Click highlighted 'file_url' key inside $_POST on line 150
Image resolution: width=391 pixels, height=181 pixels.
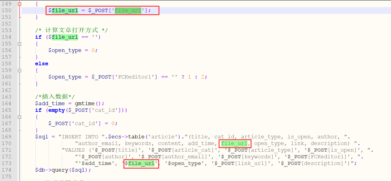pos(128,11)
